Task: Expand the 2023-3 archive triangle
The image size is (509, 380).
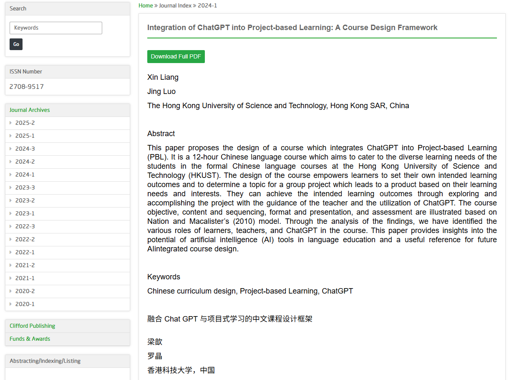Action: [x=11, y=187]
